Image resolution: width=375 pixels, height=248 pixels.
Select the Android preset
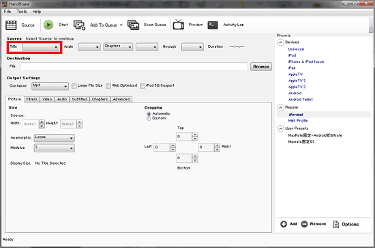click(295, 93)
